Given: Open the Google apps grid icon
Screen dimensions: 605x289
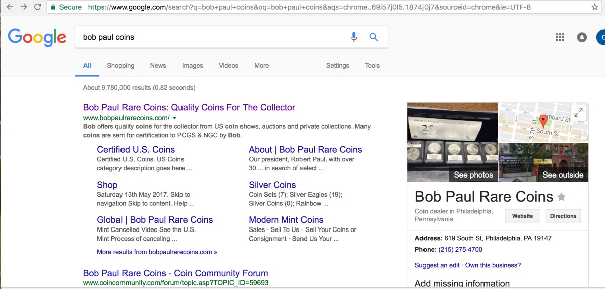Looking at the screenshot, I should coord(559,37).
